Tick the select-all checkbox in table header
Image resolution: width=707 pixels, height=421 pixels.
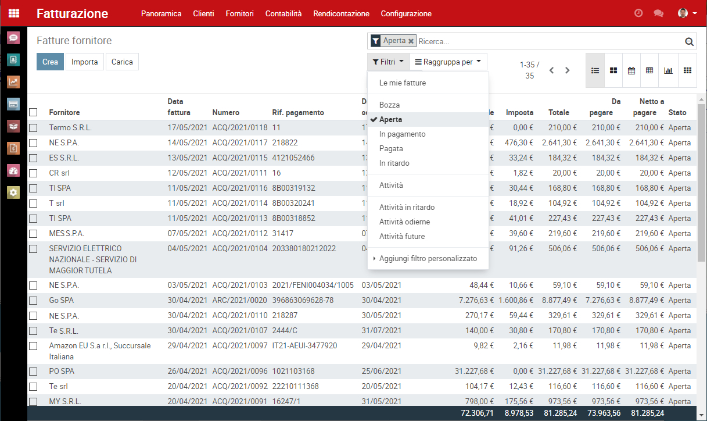(x=34, y=112)
